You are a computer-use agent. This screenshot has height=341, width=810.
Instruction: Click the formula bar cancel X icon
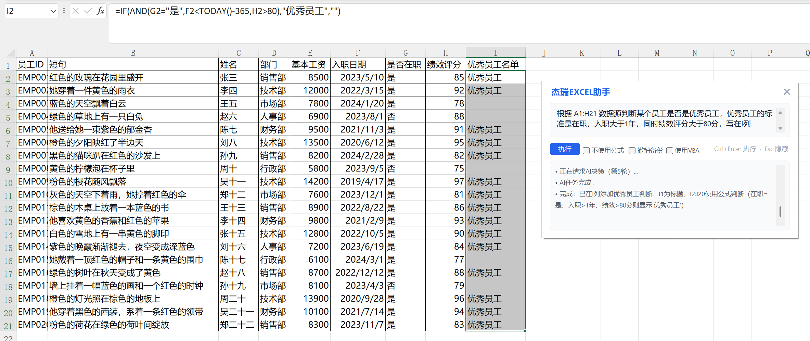[76, 11]
